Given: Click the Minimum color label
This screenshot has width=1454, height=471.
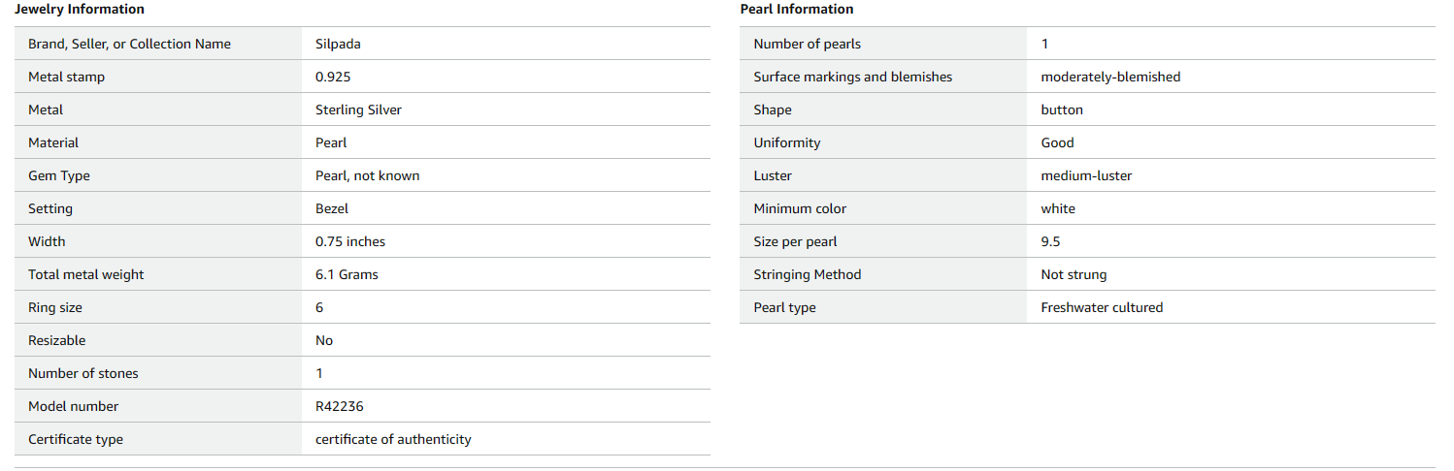Looking at the screenshot, I should click(800, 208).
